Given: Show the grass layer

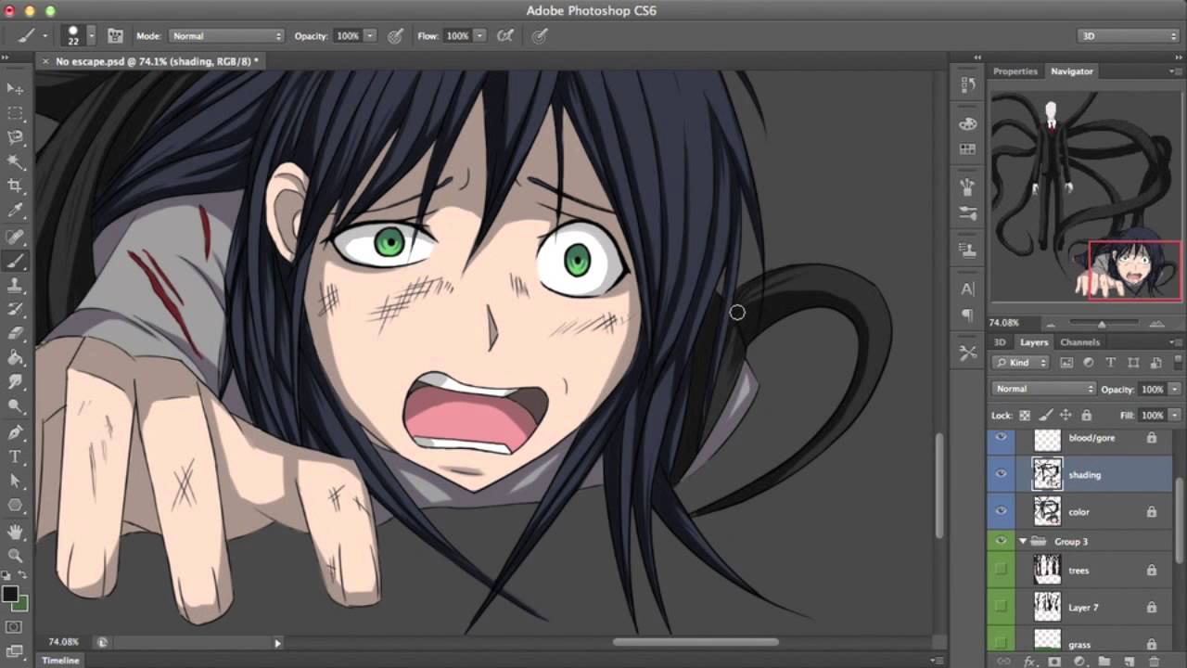Looking at the screenshot, I should 1001,642.
